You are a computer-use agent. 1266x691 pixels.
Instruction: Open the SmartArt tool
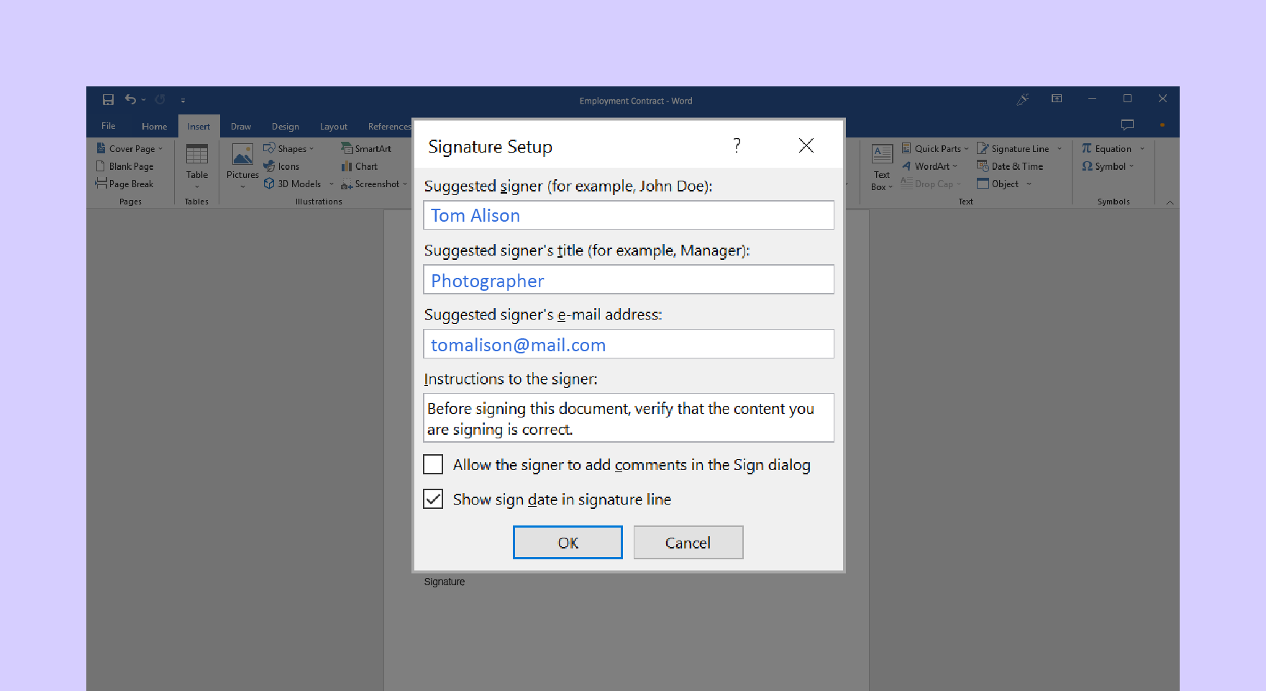click(368, 148)
